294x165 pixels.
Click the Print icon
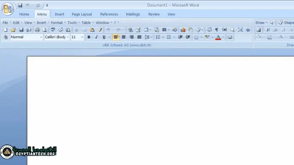pos(37,30)
